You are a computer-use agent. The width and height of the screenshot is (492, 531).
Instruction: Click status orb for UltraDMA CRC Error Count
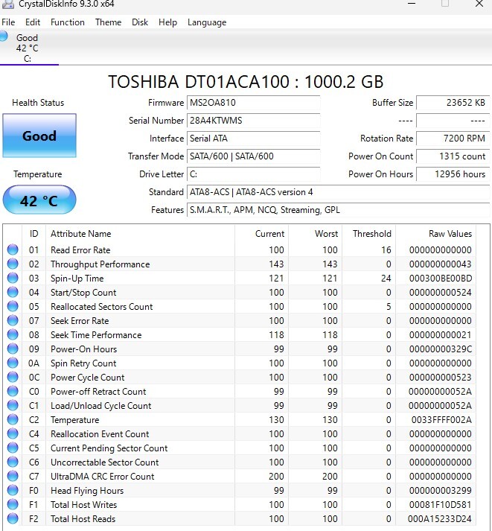(13, 476)
